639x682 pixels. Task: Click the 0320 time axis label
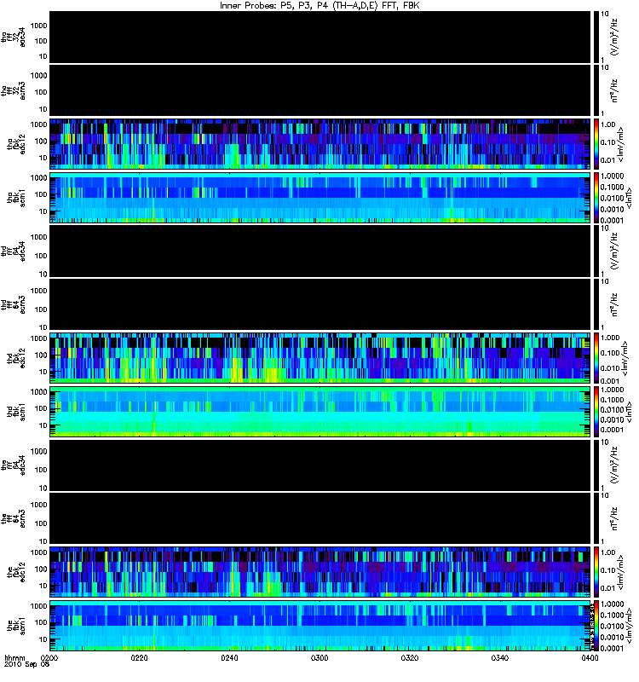pyautogui.click(x=410, y=657)
